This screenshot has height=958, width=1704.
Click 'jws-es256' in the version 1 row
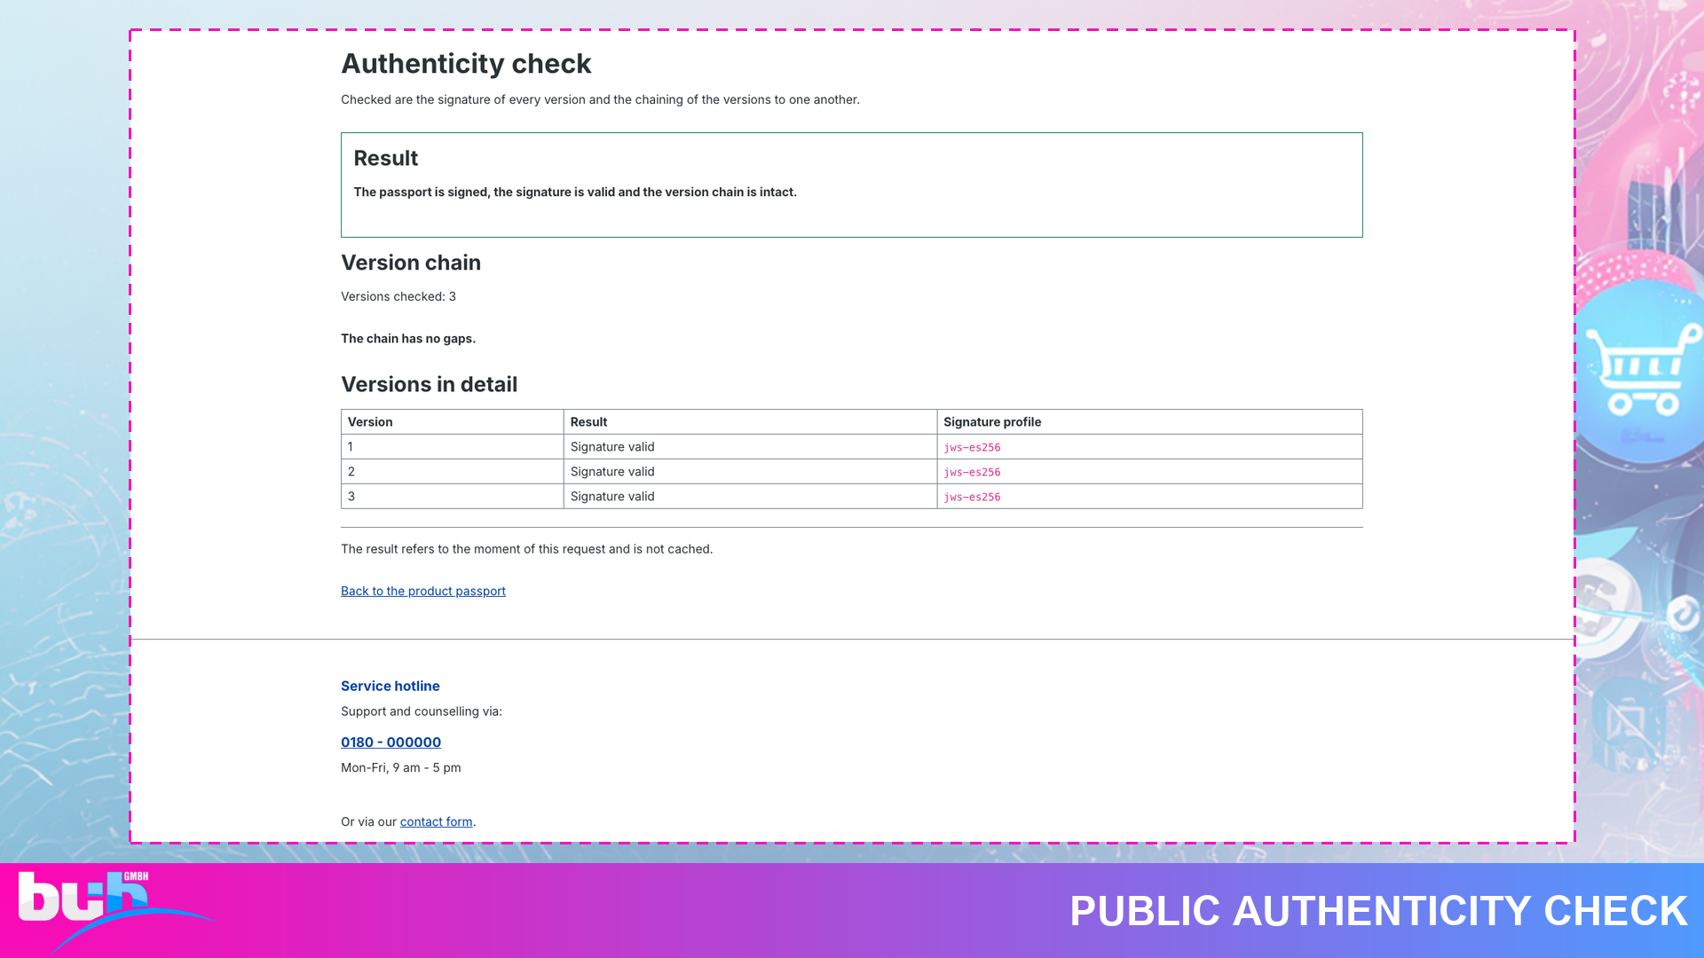(972, 448)
